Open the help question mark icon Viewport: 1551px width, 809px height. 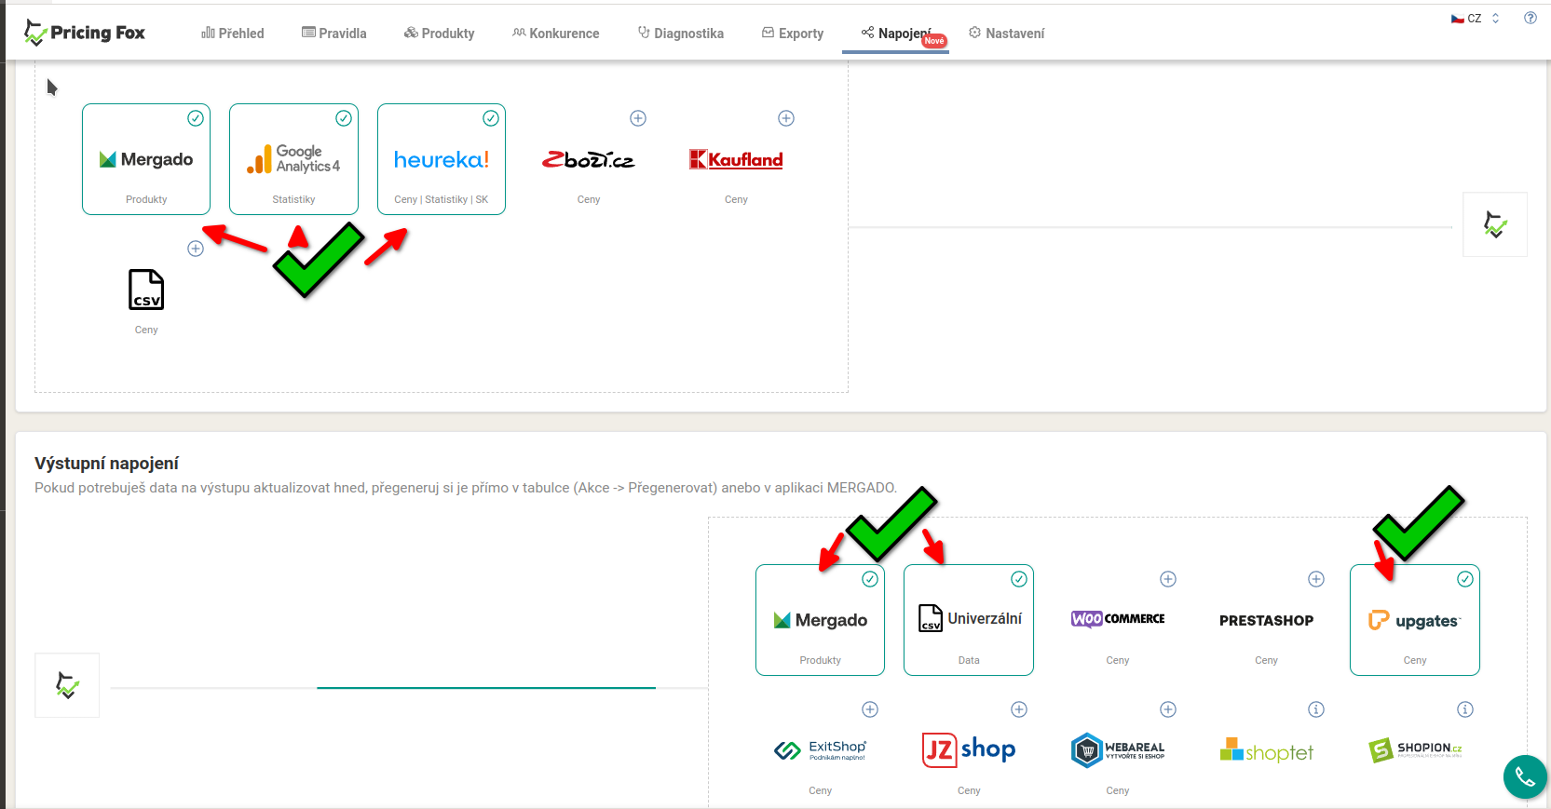coord(1530,18)
